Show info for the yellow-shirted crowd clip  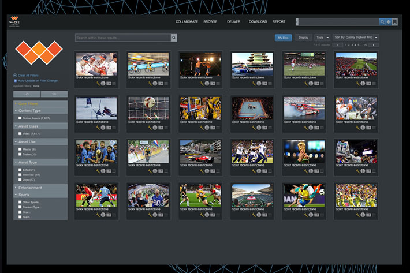[x=363, y=215]
